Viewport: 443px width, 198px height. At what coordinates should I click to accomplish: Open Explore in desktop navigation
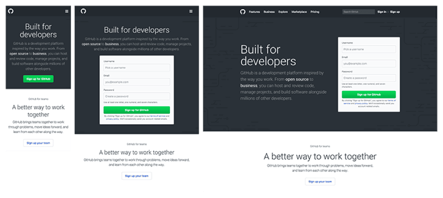click(283, 12)
